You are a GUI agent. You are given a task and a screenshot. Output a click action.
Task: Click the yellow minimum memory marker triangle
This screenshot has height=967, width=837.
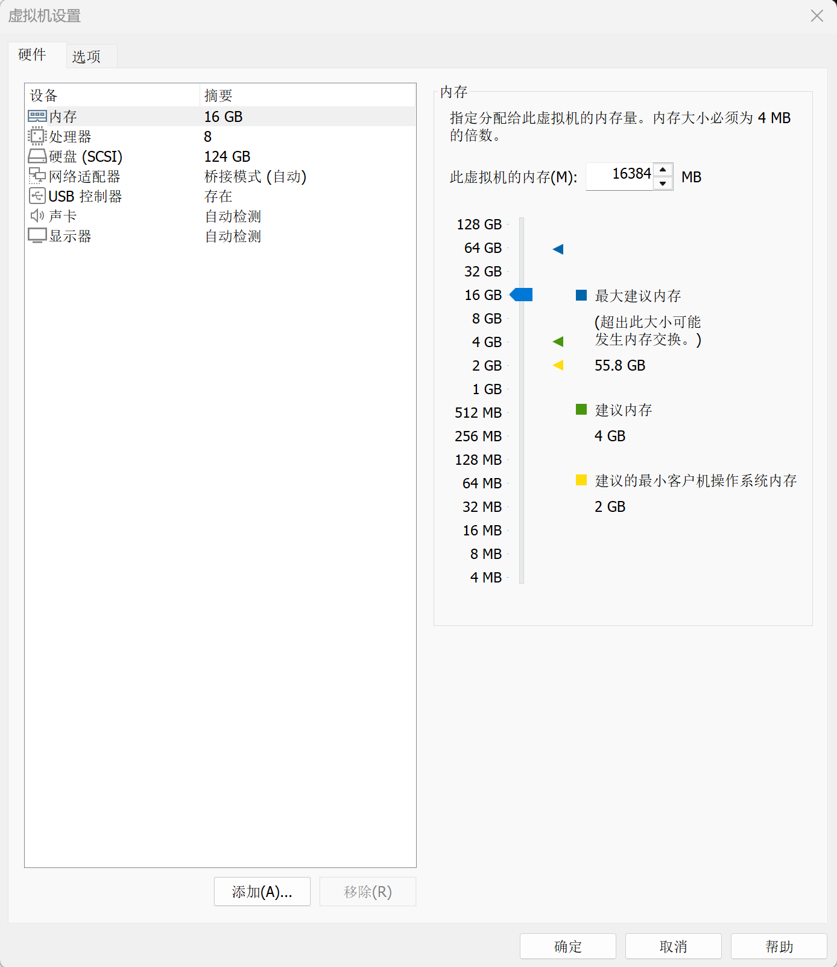coord(558,365)
